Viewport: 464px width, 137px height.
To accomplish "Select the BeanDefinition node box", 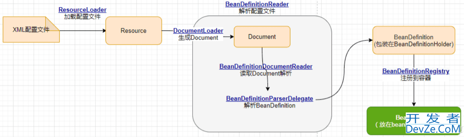I will 414,40.
